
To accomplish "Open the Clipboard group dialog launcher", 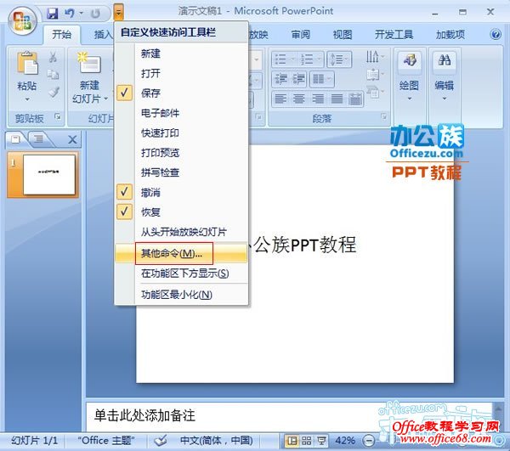I will 58,116.
